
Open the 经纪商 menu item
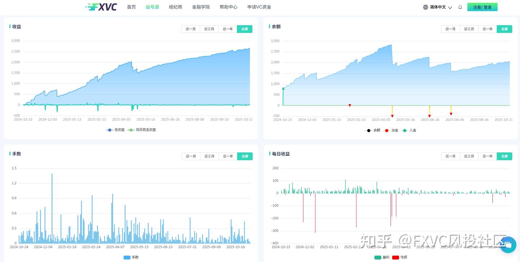[175, 7]
